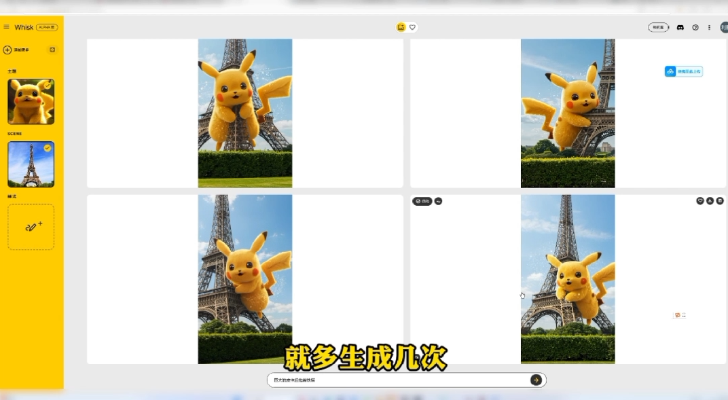Viewport: 728px width, 400px height.
Task: Click the refresh icon on the bottom image card
Action: tap(438, 201)
